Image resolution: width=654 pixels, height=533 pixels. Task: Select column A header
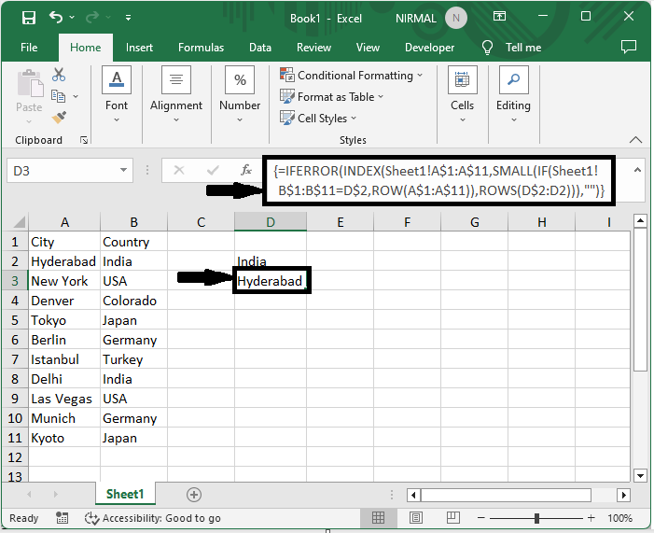[64, 222]
